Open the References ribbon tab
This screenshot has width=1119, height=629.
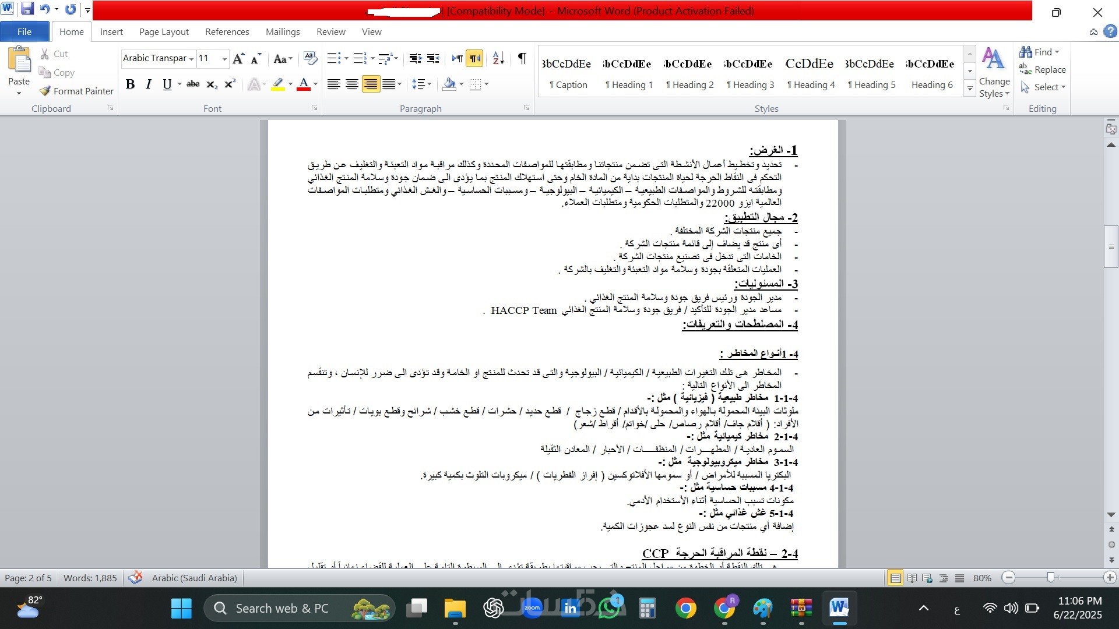tap(227, 31)
